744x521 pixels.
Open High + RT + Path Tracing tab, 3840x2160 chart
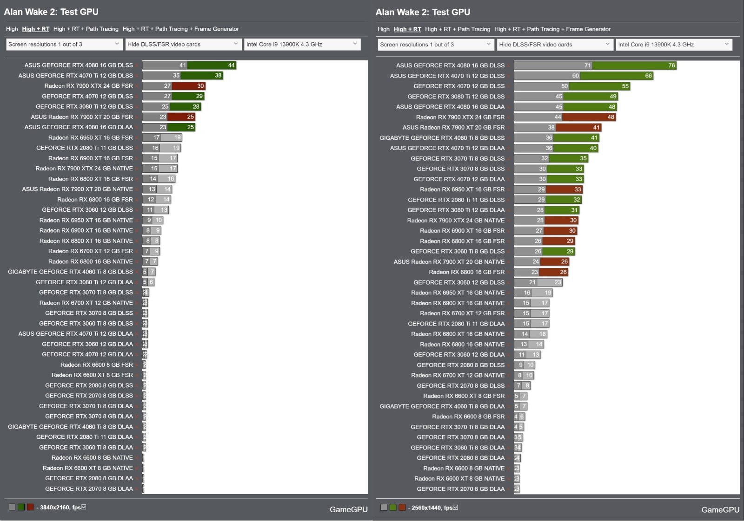coord(86,29)
